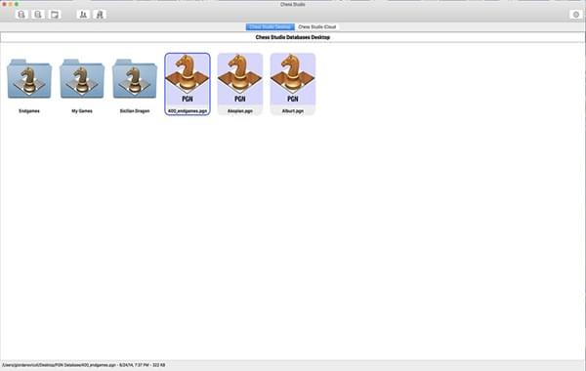Select the Sicilian Dragon folder icon
586x371 pixels.
[135, 79]
